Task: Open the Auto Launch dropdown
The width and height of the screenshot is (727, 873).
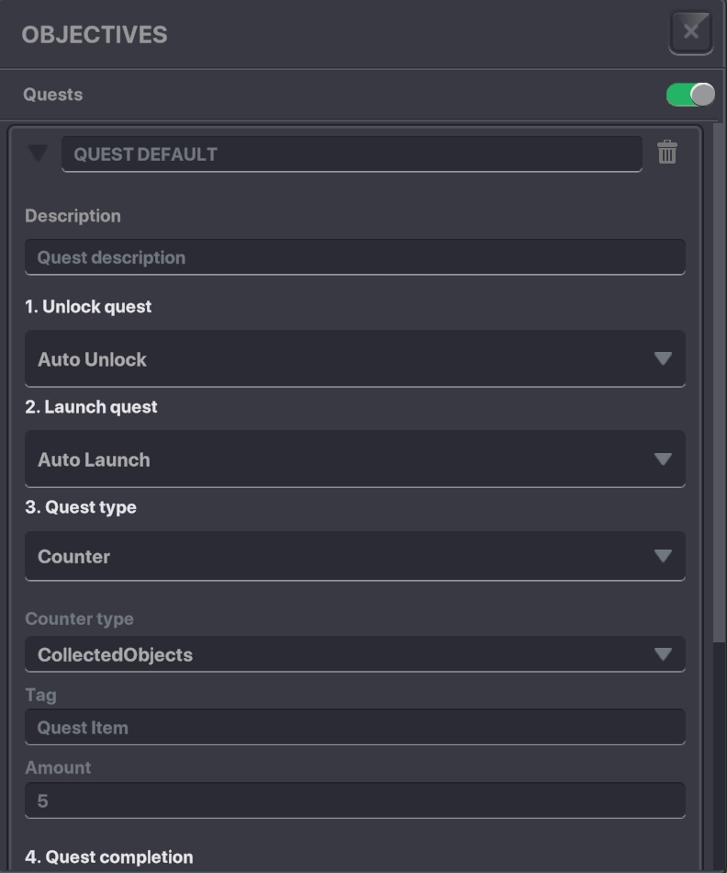Action: (x=354, y=459)
